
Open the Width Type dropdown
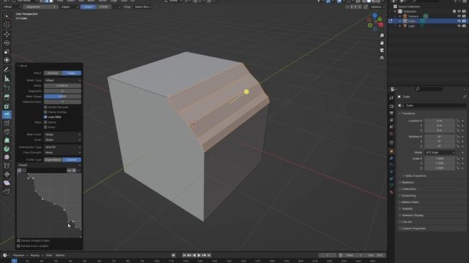[x=62, y=80]
